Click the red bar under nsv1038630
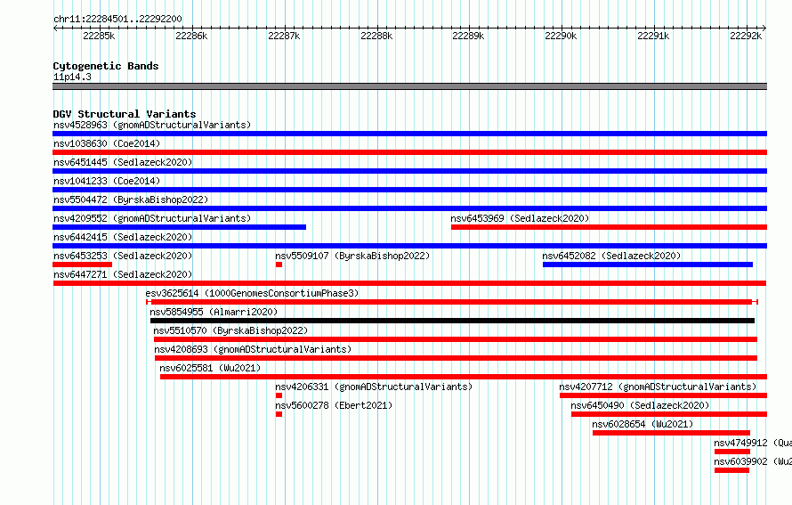Viewport: 792px width, 505px height. 409,152
